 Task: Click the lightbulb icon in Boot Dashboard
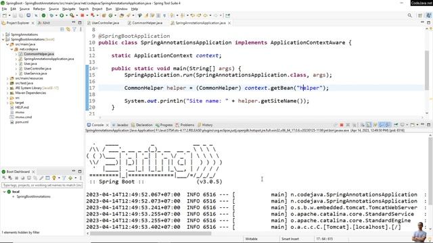(54, 178)
